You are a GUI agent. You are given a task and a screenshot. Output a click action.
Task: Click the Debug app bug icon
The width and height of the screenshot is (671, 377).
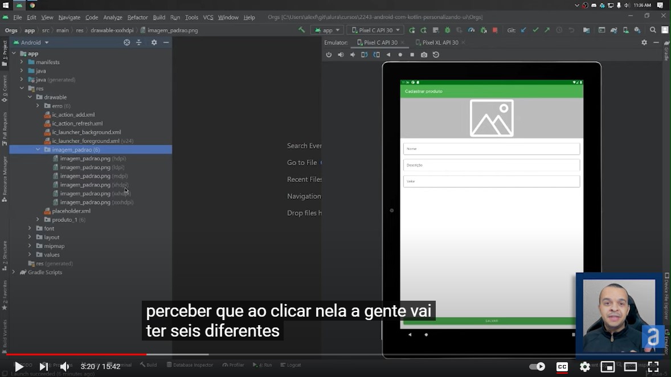coord(448,30)
